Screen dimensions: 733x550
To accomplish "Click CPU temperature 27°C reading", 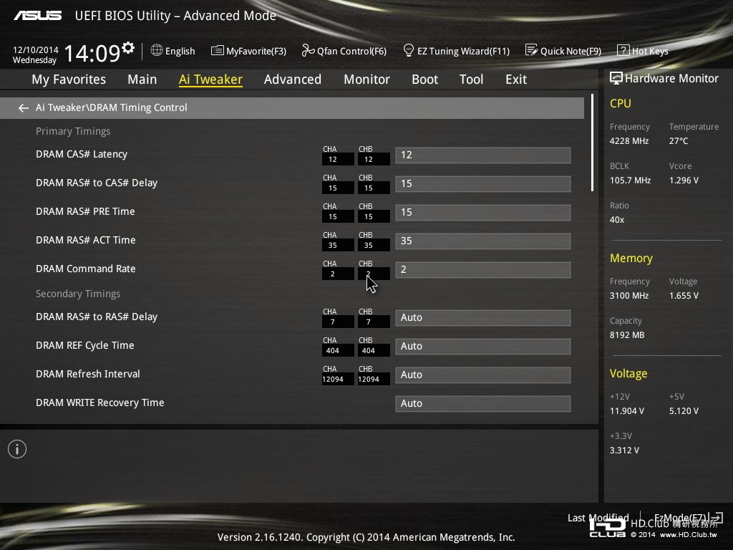I will point(679,141).
